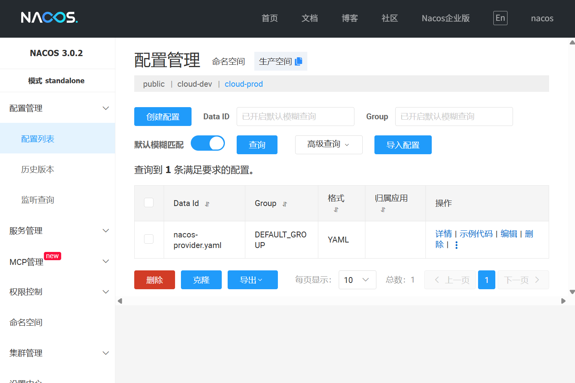Switch language using the En icon
575x383 pixels.
[x=500, y=18]
